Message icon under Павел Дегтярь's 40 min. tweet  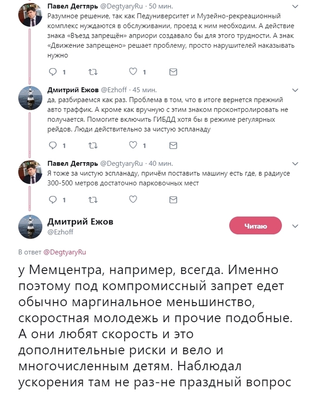click(173, 199)
